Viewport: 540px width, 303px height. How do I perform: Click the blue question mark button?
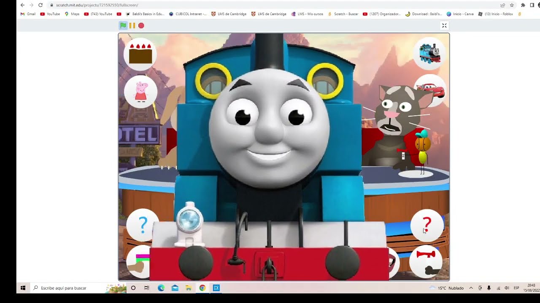pyautogui.click(x=143, y=225)
